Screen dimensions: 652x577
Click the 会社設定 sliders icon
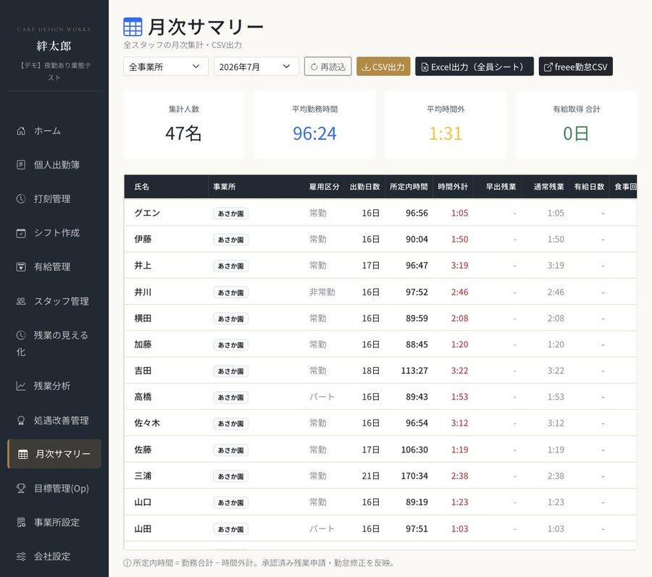(x=21, y=557)
